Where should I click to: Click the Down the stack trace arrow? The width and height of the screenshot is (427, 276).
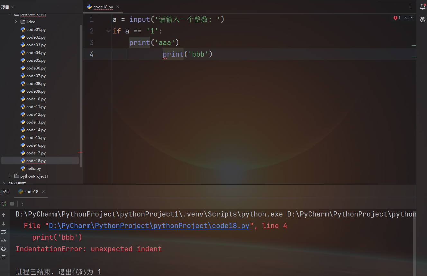click(4, 224)
